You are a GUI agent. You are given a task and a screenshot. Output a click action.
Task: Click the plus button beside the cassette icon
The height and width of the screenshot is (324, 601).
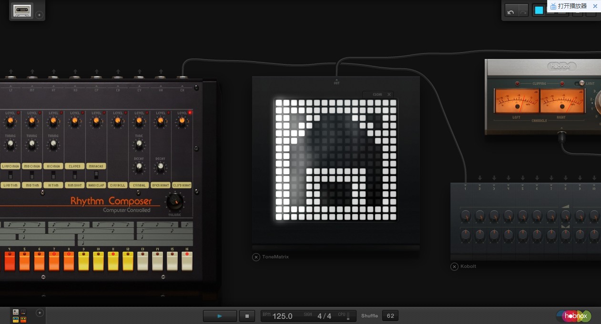coord(40,15)
